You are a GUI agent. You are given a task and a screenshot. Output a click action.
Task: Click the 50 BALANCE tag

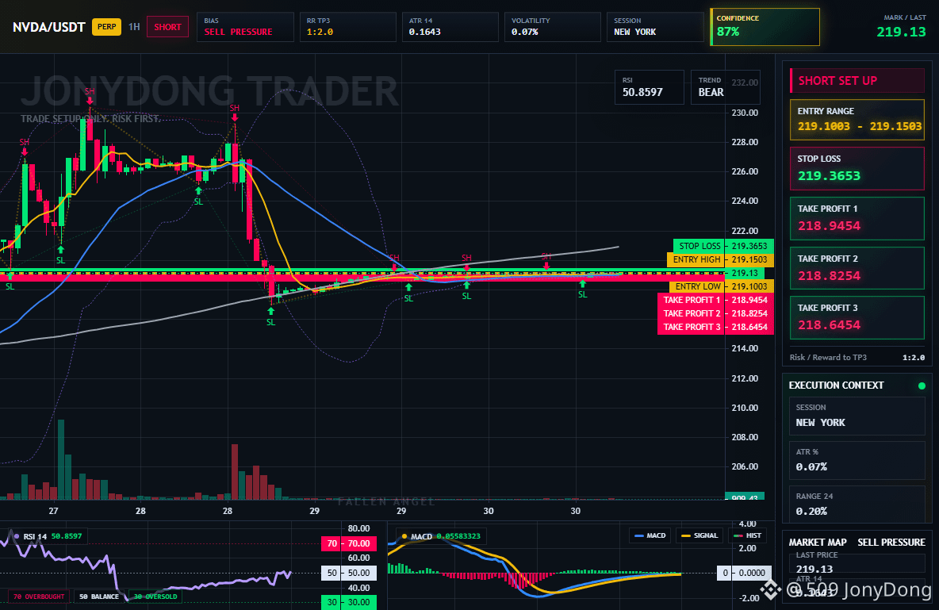[x=99, y=597]
